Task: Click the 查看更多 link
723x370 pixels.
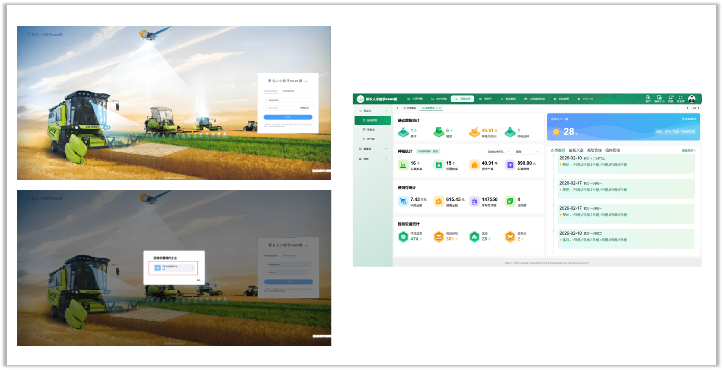Action: pos(689,151)
